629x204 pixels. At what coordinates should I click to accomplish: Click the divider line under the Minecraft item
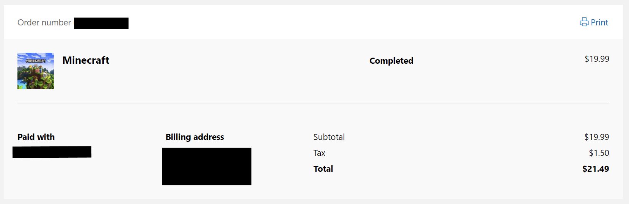pyautogui.click(x=313, y=103)
